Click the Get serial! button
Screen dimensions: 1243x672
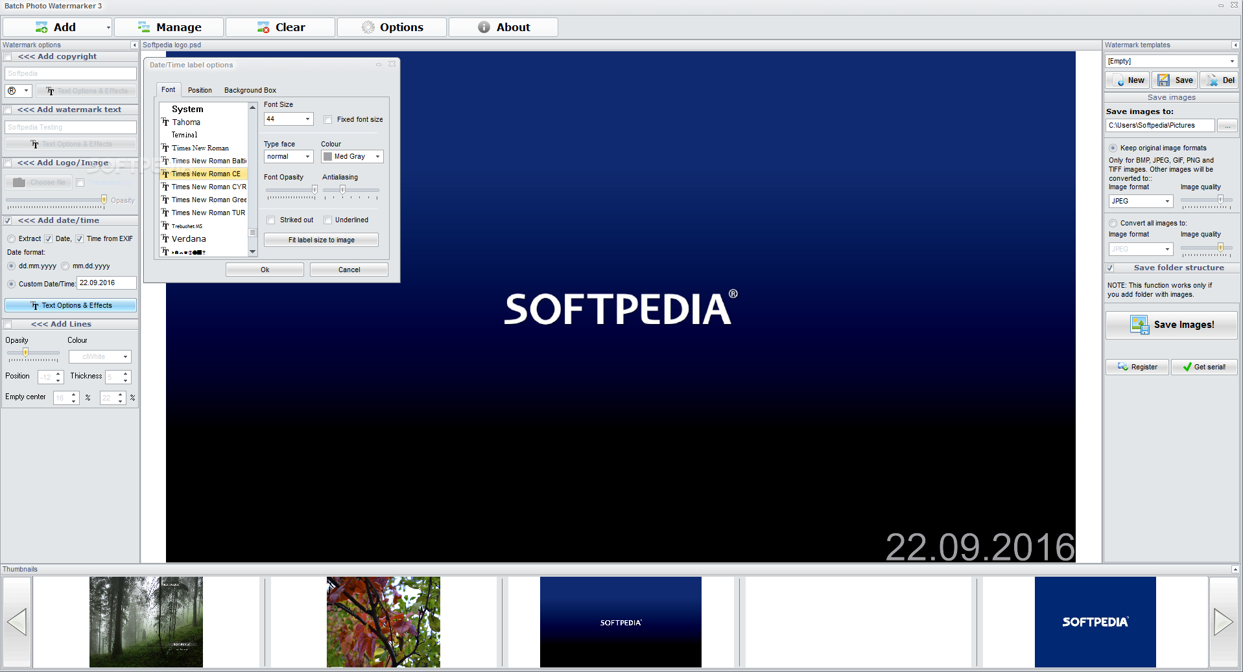pyautogui.click(x=1204, y=367)
